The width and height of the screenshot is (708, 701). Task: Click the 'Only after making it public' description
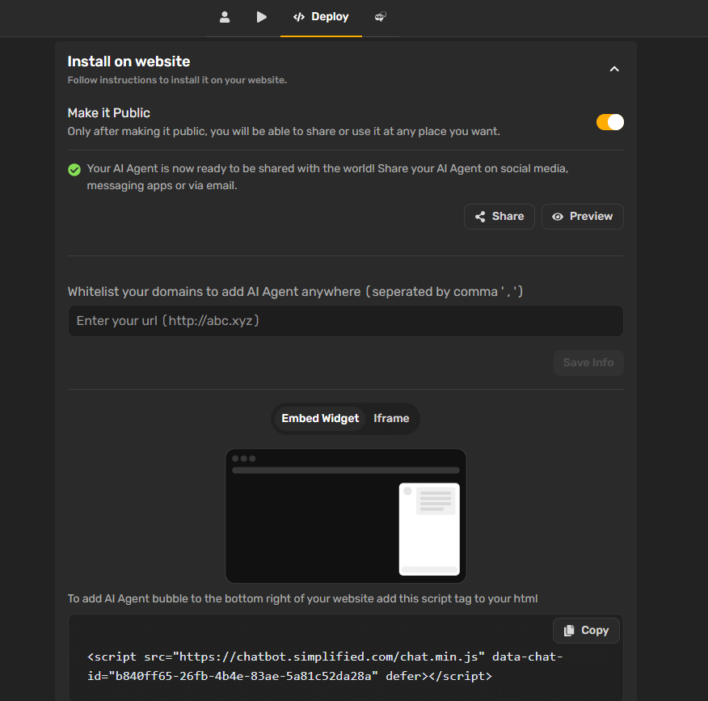coord(284,132)
